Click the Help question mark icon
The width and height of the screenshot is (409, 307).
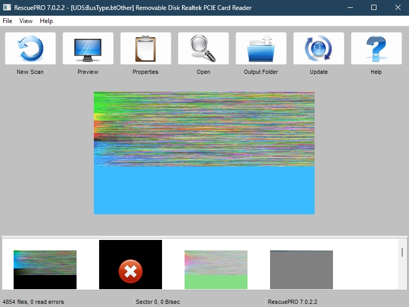[x=376, y=49]
